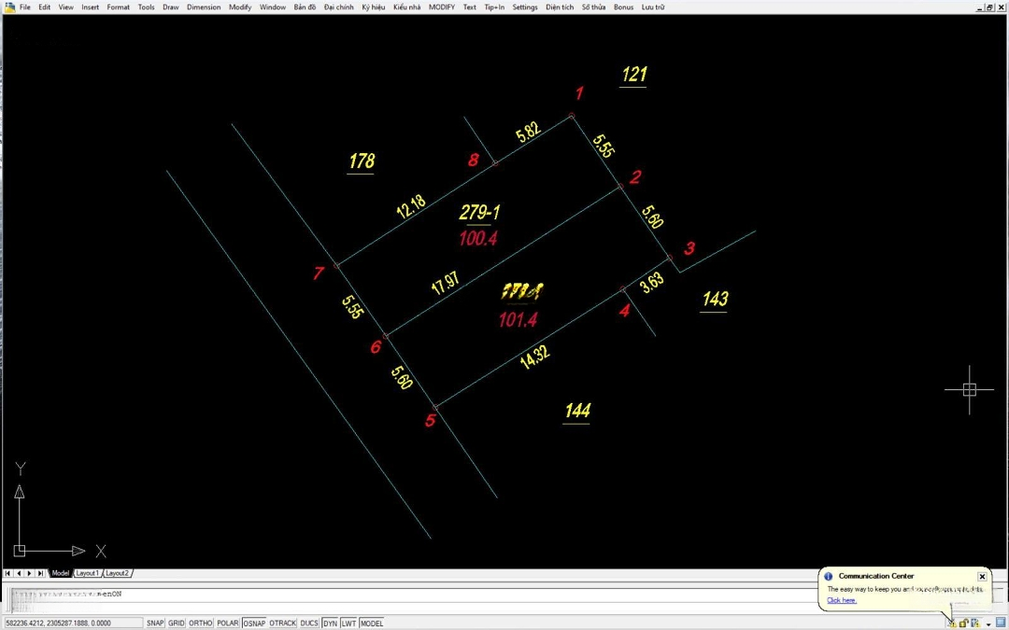Open the Bản đồ menu
The width and height of the screenshot is (1009, 630).
[305, 7]
